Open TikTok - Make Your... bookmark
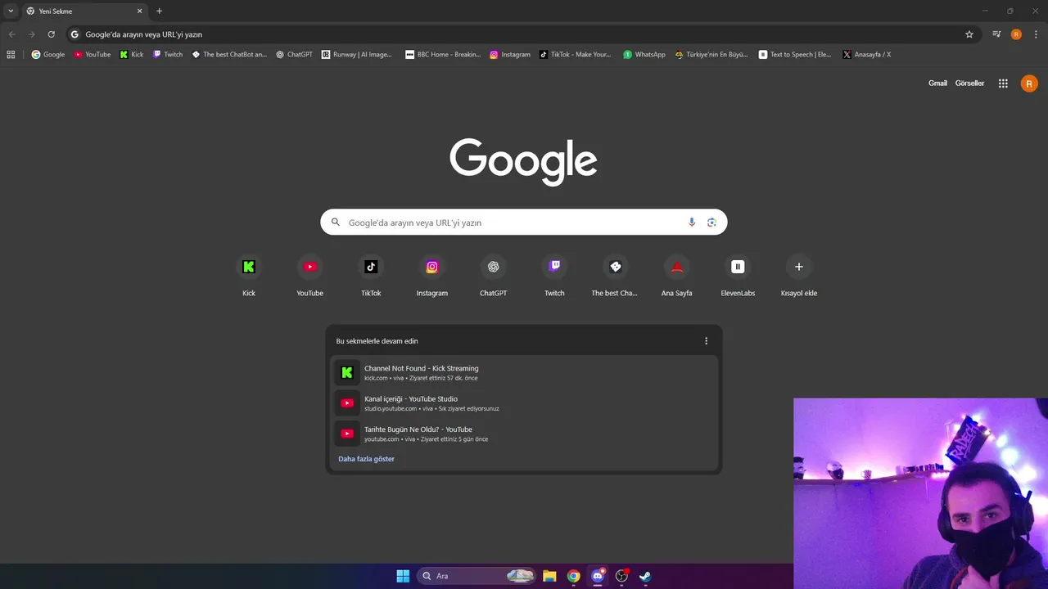This screenshot has height=589, width=1048. (x=576, y=55)
